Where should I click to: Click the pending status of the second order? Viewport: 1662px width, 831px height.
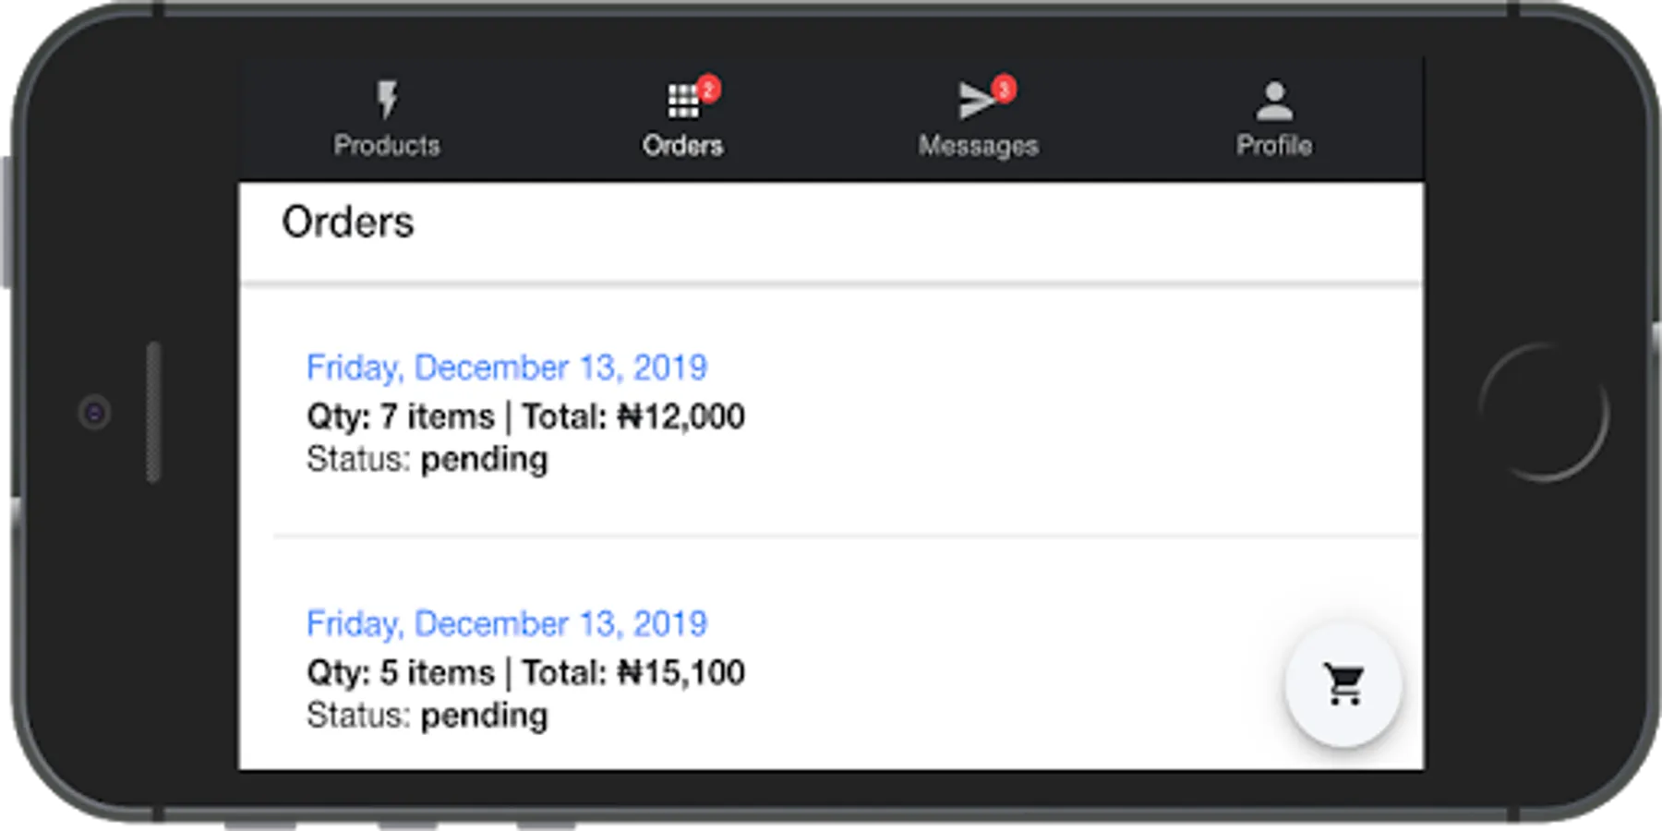(484, 717)
